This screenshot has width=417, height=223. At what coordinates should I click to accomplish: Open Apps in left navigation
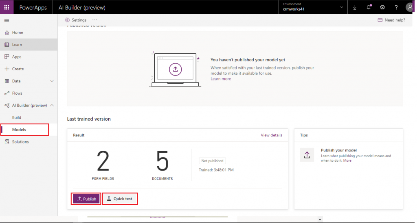pyautogui.click(x=29, y=57)
